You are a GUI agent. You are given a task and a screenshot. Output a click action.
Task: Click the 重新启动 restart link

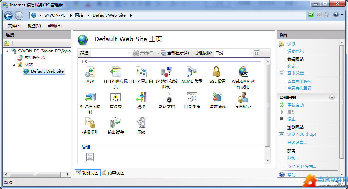point(295,105)
